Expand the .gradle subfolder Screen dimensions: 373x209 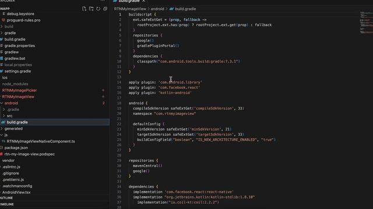tap(13, 110)
